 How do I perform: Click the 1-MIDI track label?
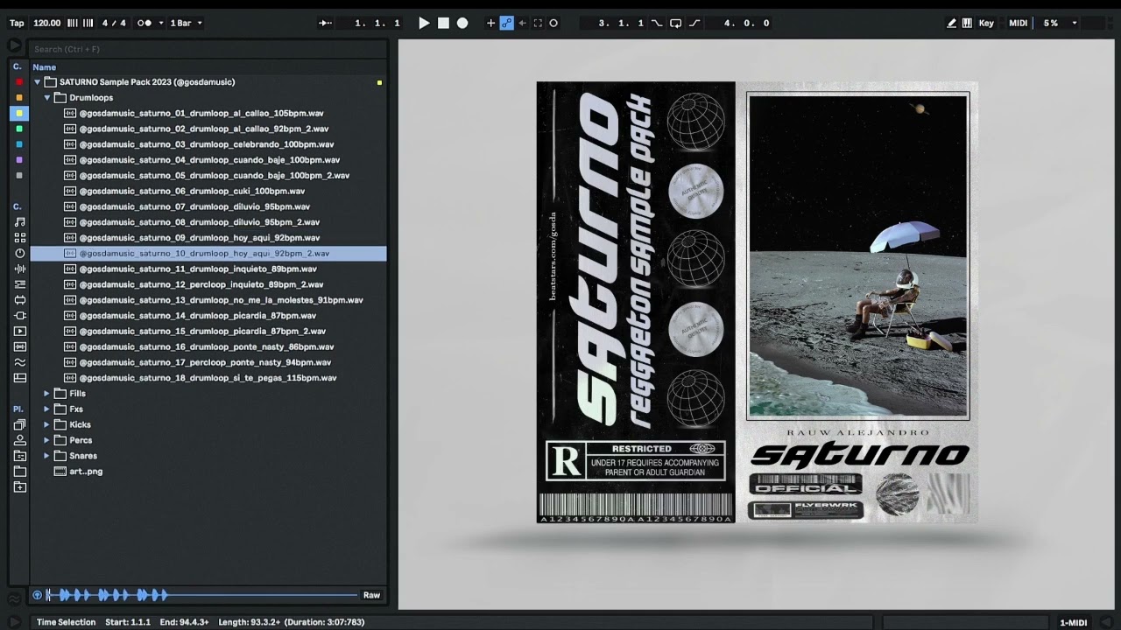(1073, 622)
